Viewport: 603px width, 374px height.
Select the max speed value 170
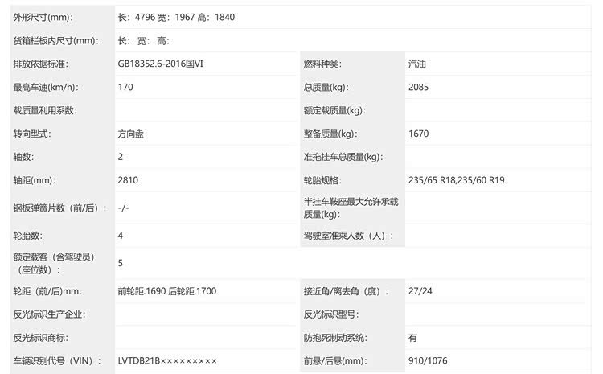[x=125, y=87]
